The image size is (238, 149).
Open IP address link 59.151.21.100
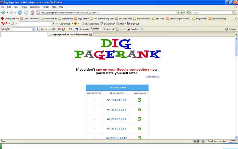pos(117,100)
